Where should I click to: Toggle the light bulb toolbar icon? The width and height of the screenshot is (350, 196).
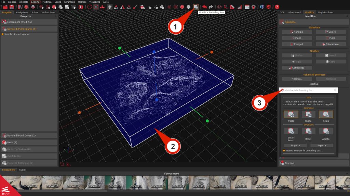(x=110, y=7)
